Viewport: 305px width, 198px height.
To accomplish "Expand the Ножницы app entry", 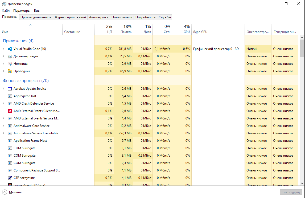I will (3, 64).
